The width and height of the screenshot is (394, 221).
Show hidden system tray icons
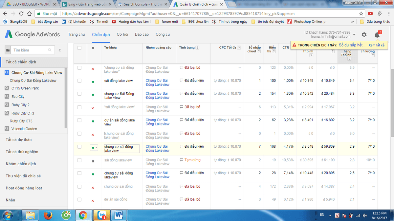pyautogui.click(x=330, y=215)
